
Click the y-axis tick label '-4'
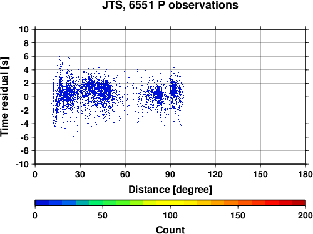(24, 124)
